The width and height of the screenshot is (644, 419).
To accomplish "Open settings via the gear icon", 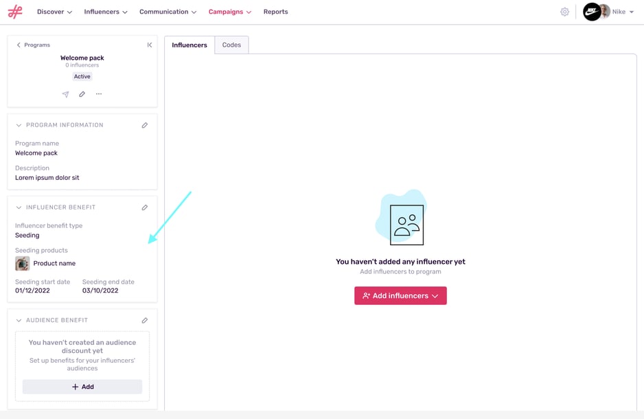I will pyautogui.click(x=564, y=12).
